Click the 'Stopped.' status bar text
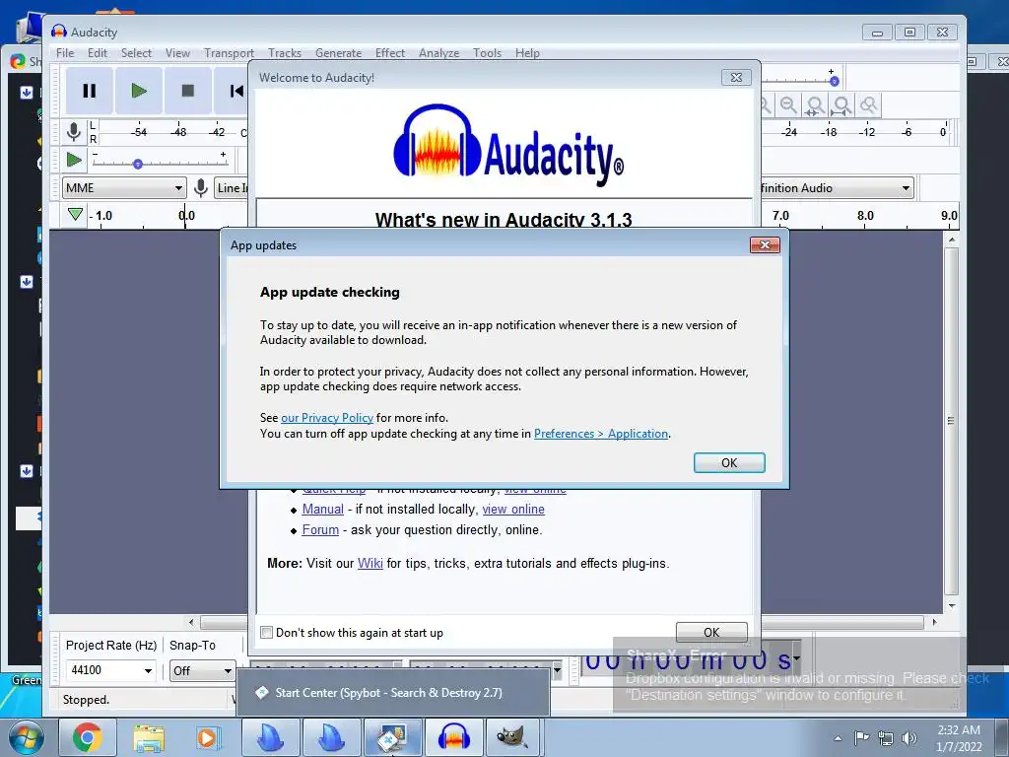The height and width of the screenshot is (757, 1009). pos(87,700)
